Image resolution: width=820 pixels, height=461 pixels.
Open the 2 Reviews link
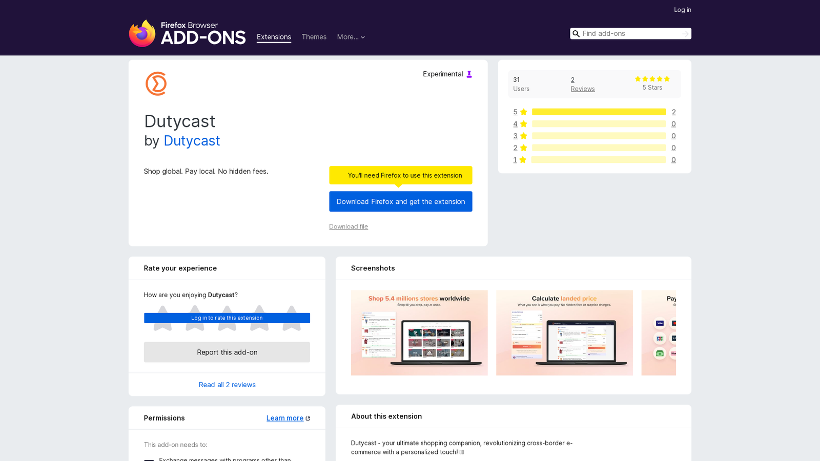[x=583, y=84]
